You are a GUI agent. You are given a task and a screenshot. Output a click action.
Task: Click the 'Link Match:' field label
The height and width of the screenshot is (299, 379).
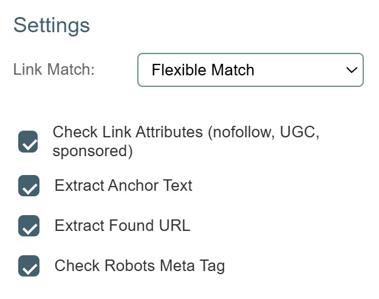(54, 69)
